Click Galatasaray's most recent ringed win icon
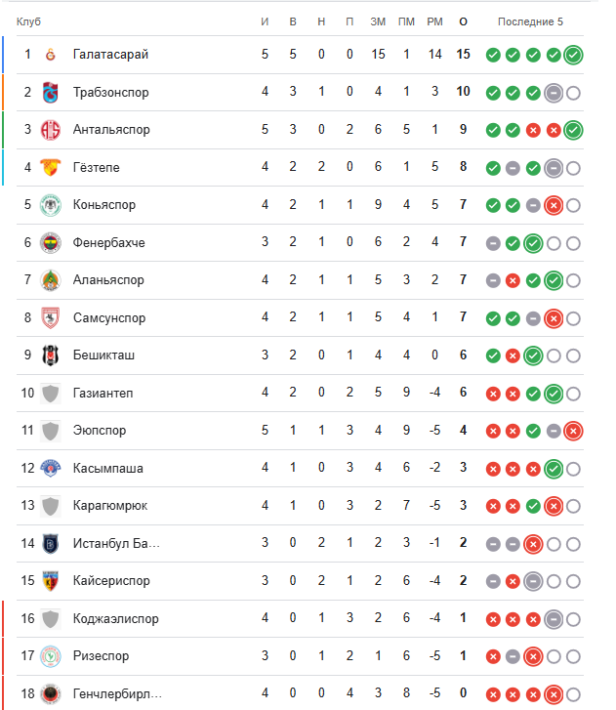Viewport: 616px width, 710px height. coord(573,55)
